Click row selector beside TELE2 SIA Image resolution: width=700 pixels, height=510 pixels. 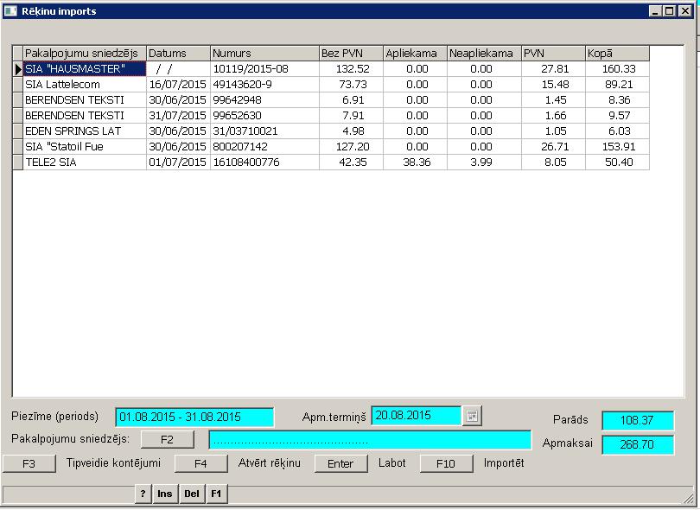(x=18, y=163)
